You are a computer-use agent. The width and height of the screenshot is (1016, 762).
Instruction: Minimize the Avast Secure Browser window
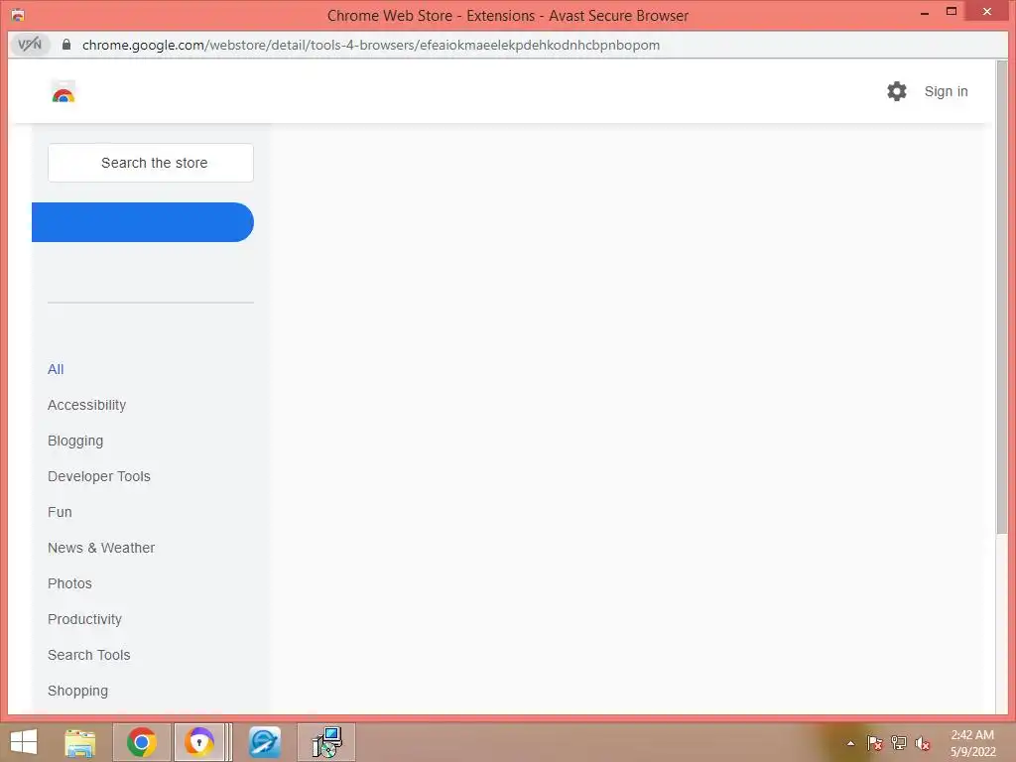click(925, 13)
